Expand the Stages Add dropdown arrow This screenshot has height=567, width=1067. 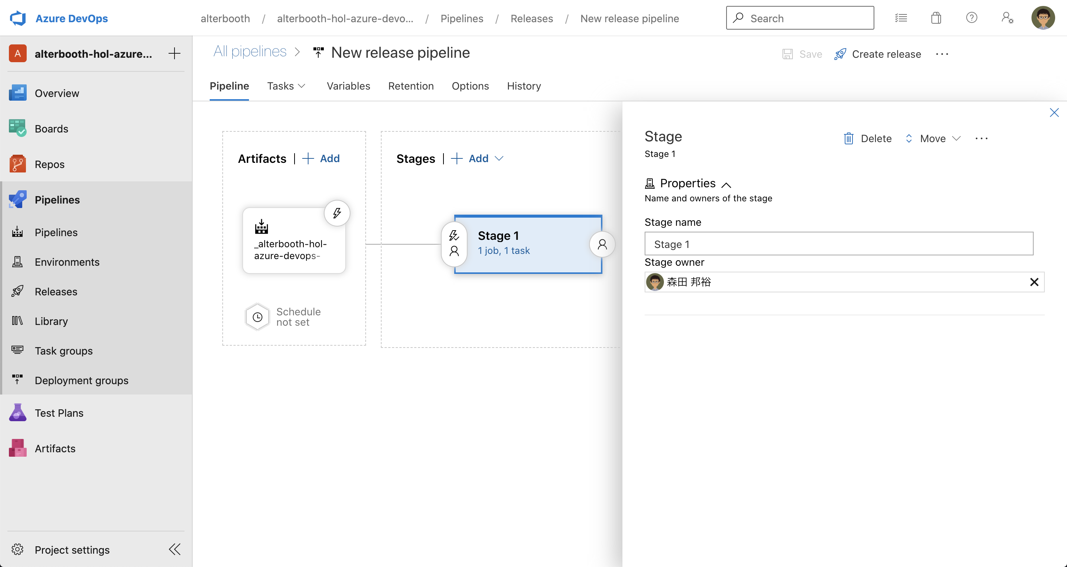(x=499, y=158)
